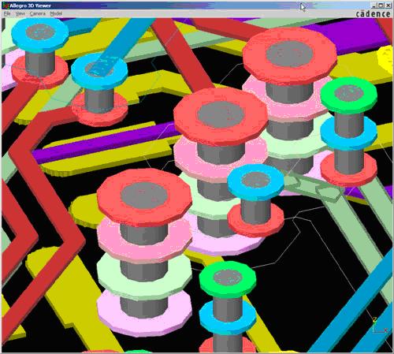Viewport: 394px width, 354px height.
Task: Minimize the Allegro 3D Viewer window
Action: click(374, 6)
